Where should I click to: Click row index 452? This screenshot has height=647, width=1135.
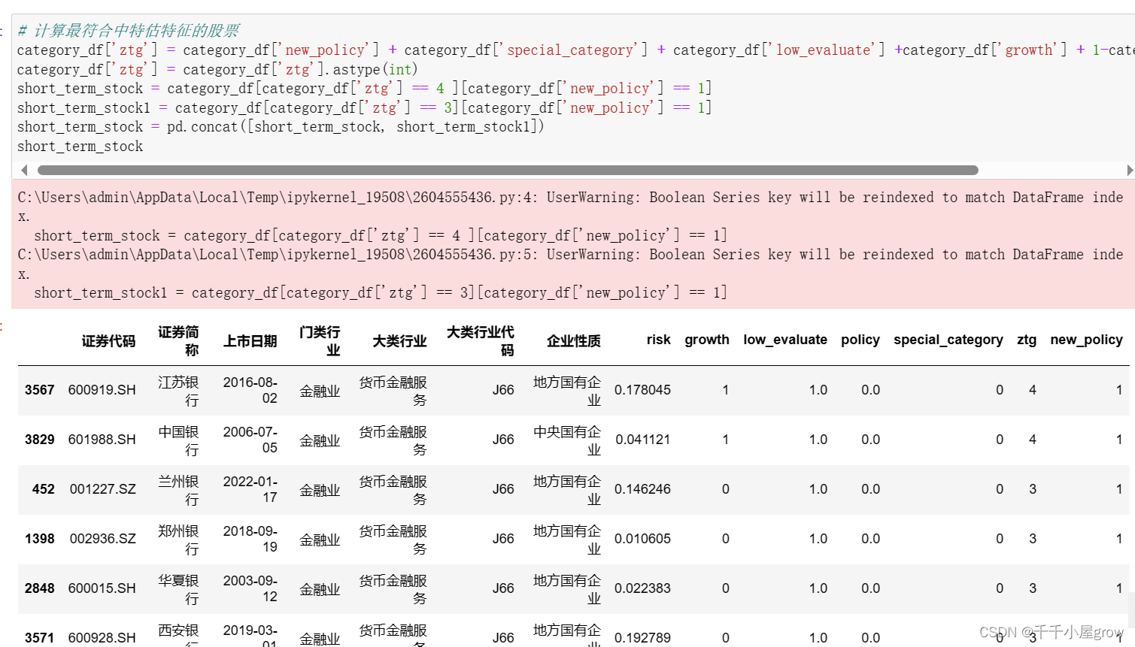[x=43, y=489]
